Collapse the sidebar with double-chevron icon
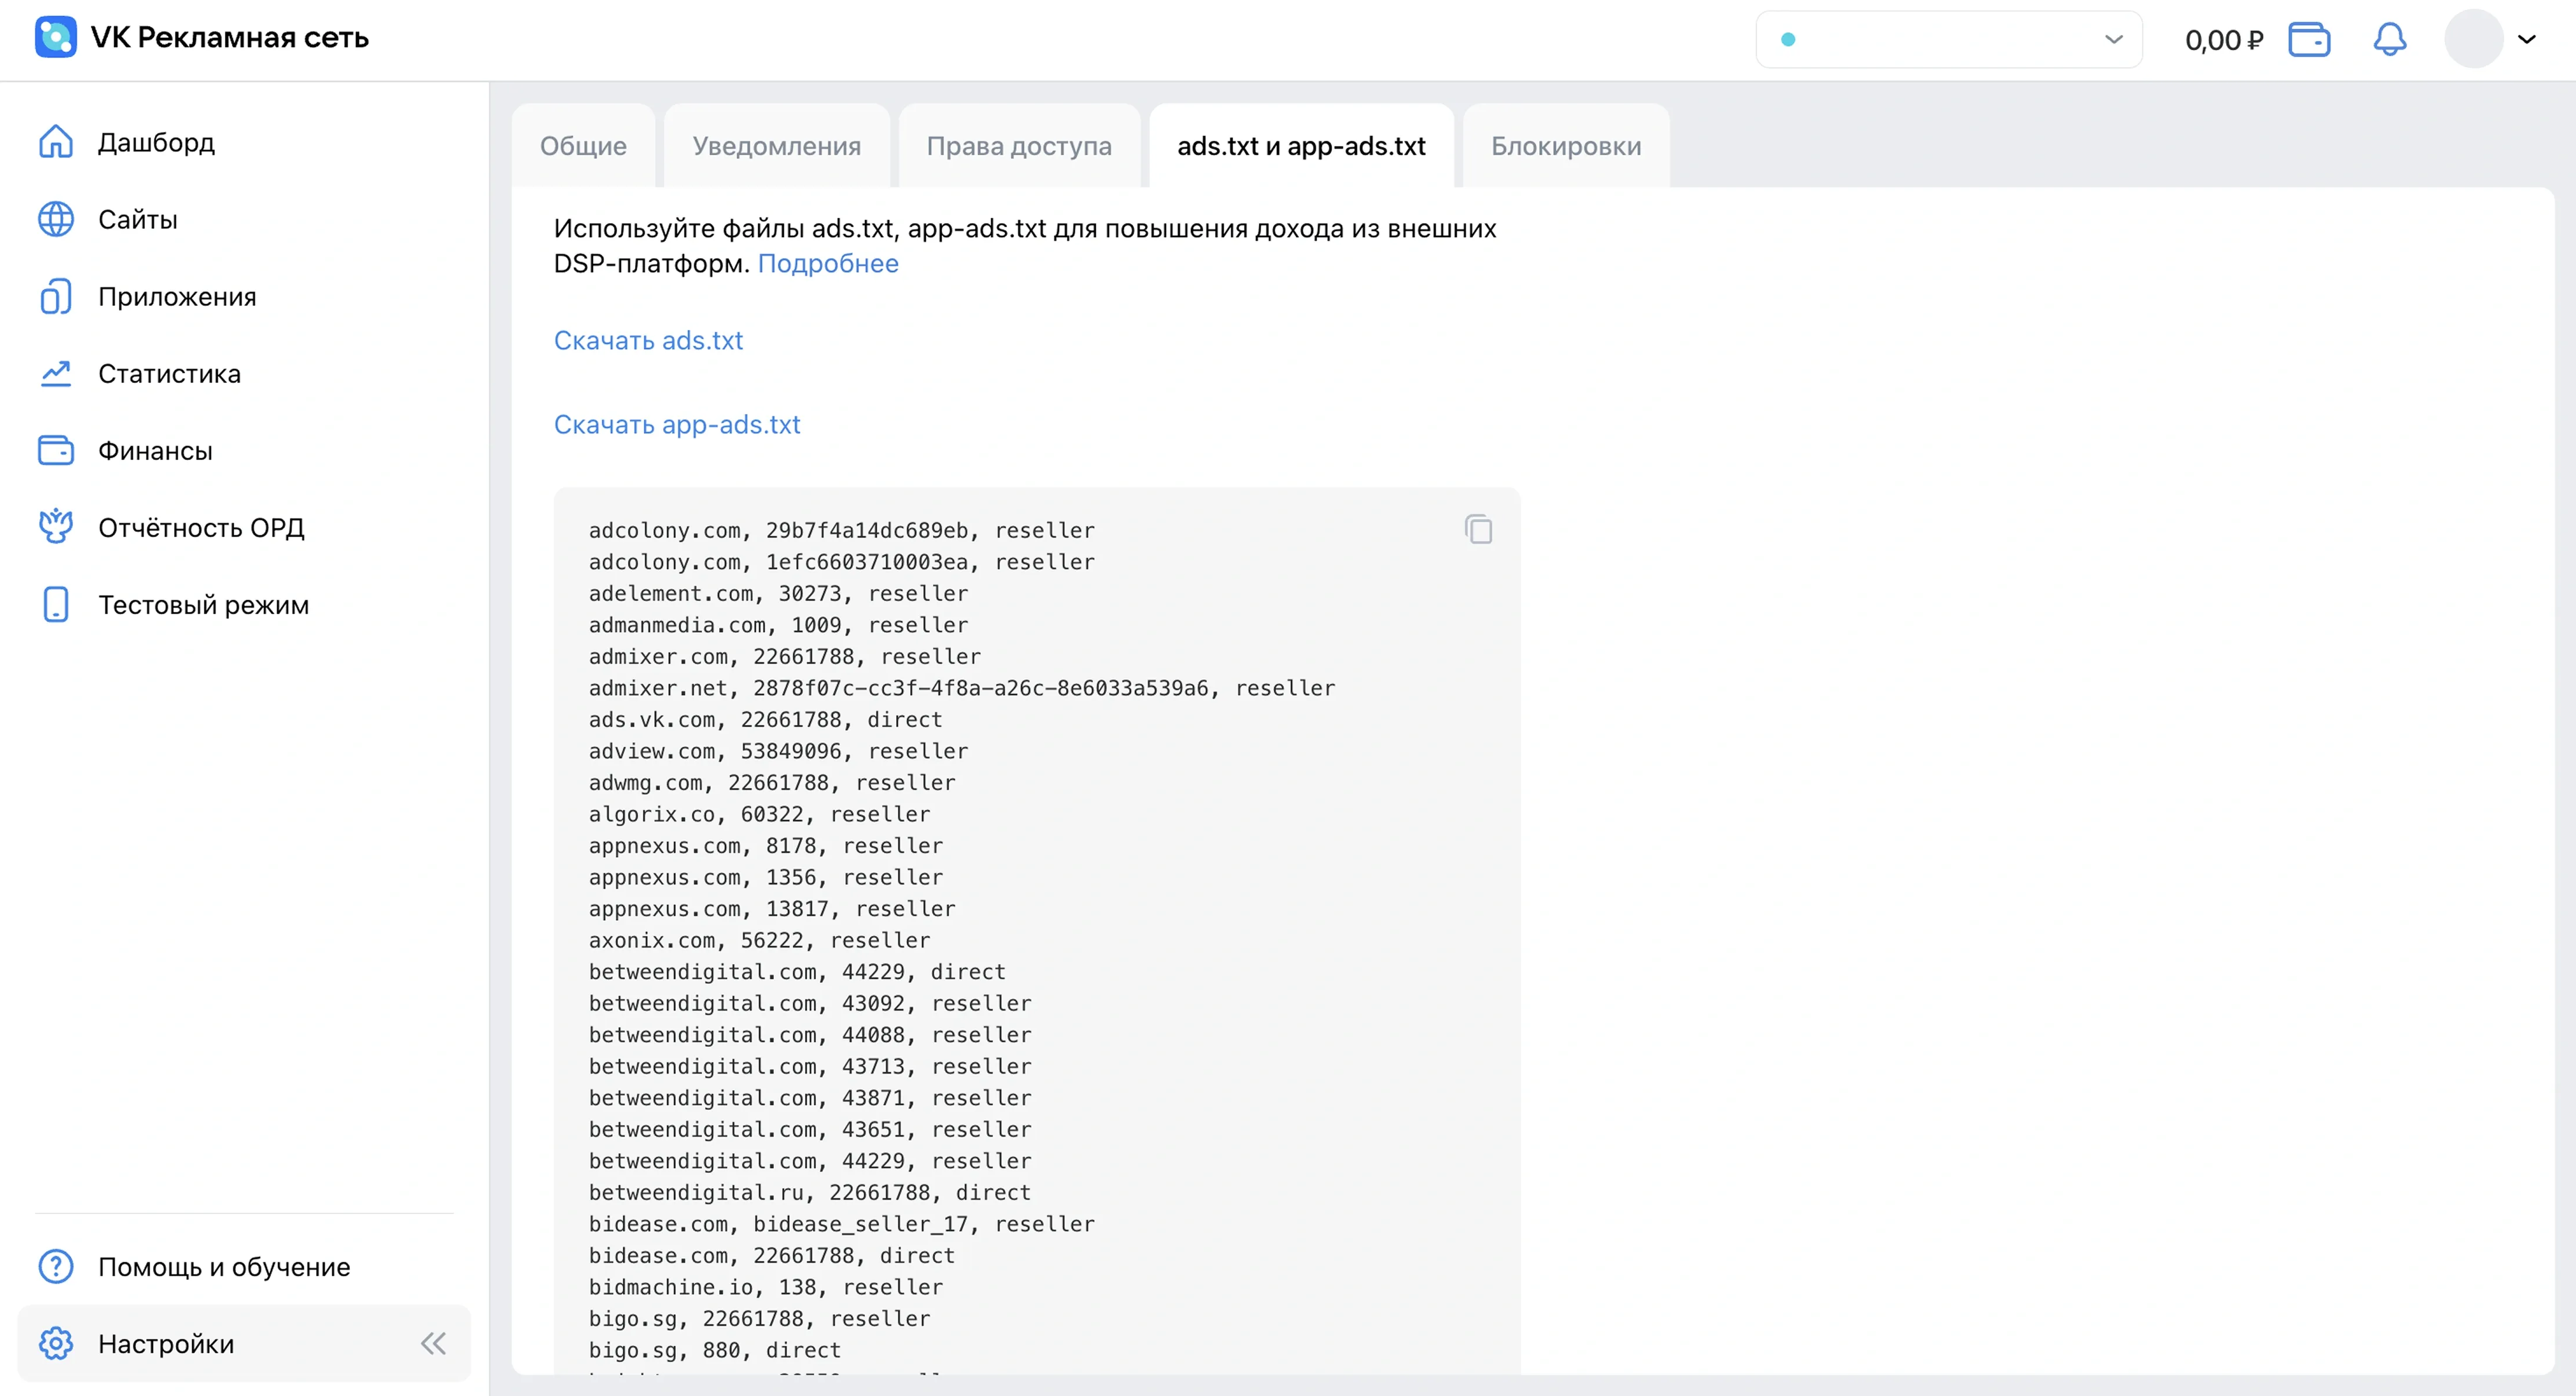This screenshot has width=2576, height=1396. (x=433, y=1344)
